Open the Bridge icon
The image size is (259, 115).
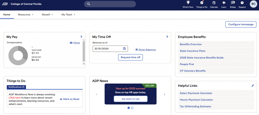233,3
